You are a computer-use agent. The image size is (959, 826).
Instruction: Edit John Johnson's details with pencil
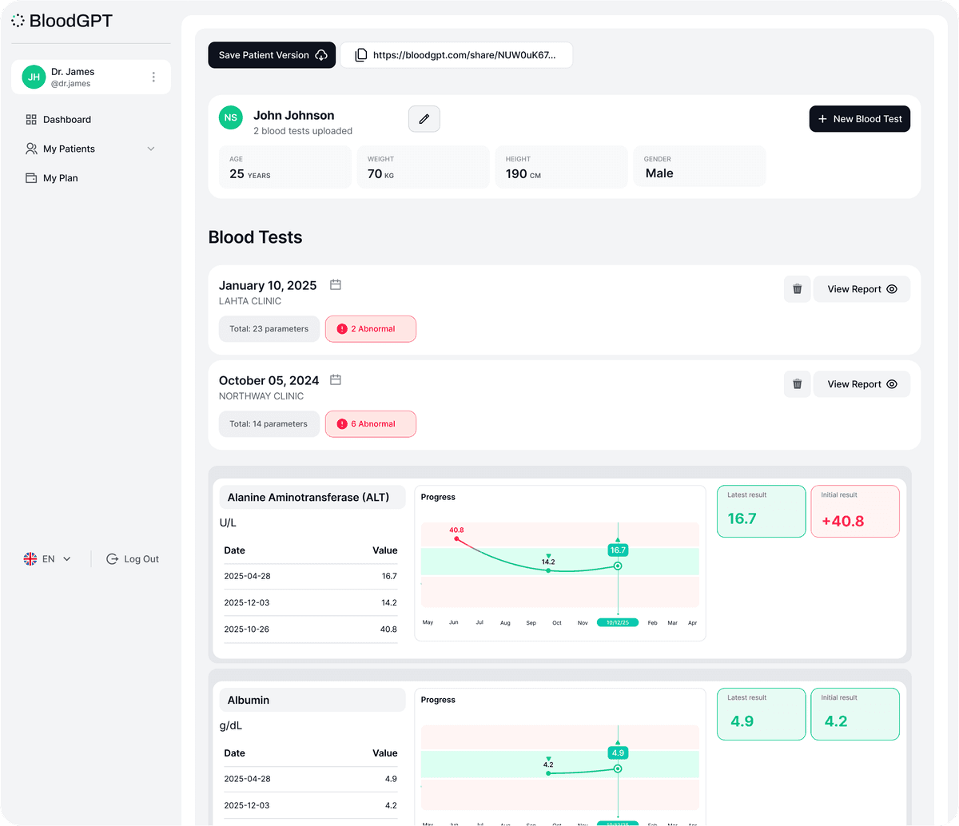(424, 119)
